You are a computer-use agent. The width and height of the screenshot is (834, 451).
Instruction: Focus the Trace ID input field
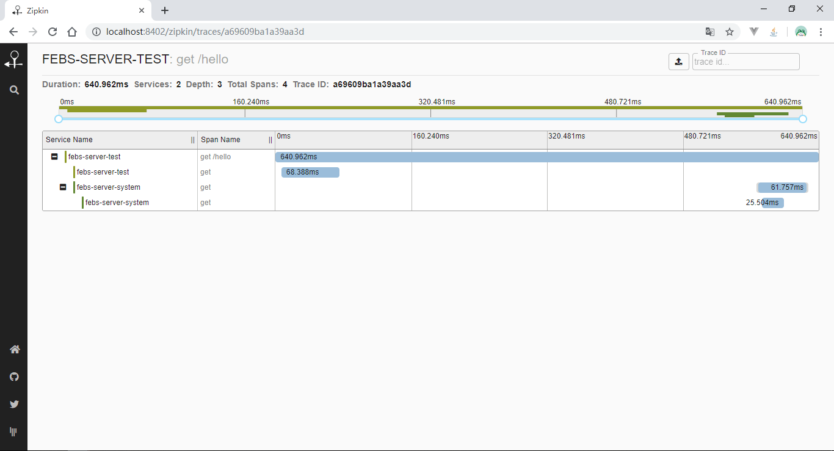coord(745,62)
